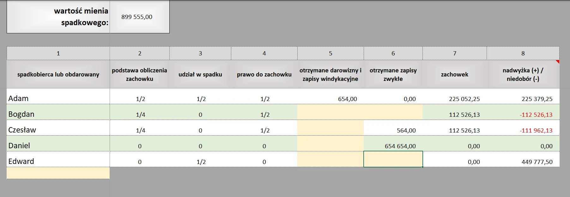Click Adam's received donations cell 654,00
The image size is (570, 197).
330,96
